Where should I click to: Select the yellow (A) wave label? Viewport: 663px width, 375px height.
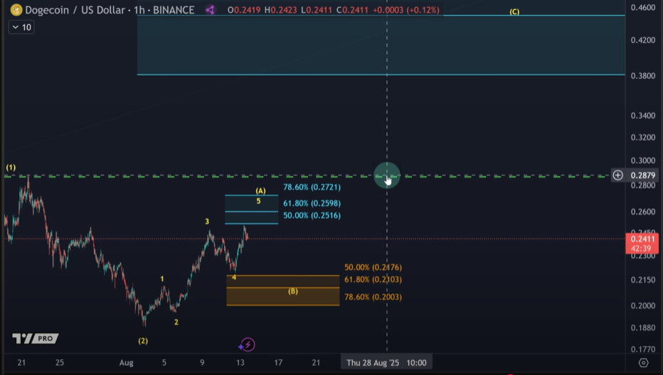pos(260,191)
